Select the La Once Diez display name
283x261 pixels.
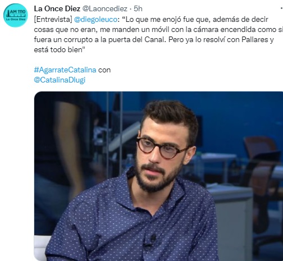click(57, 8)
